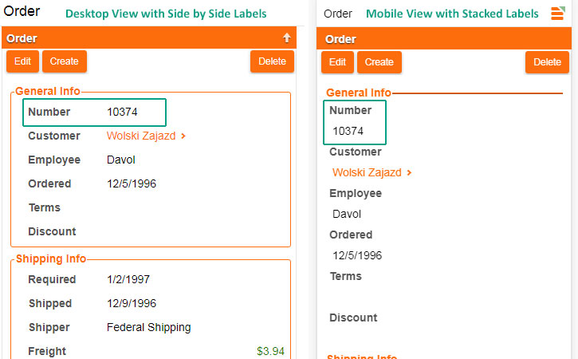Click the mobile view menu icon top right

(x=557, y=14)
